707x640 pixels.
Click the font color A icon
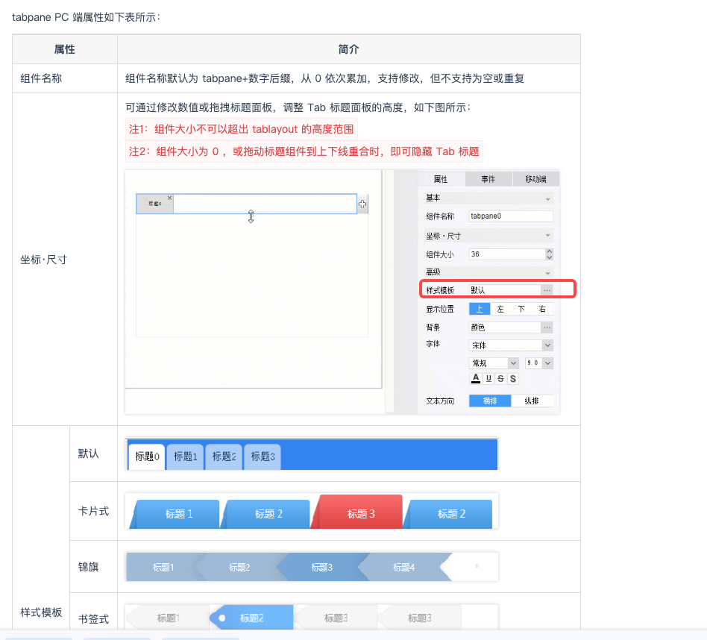tap(476, 378)
